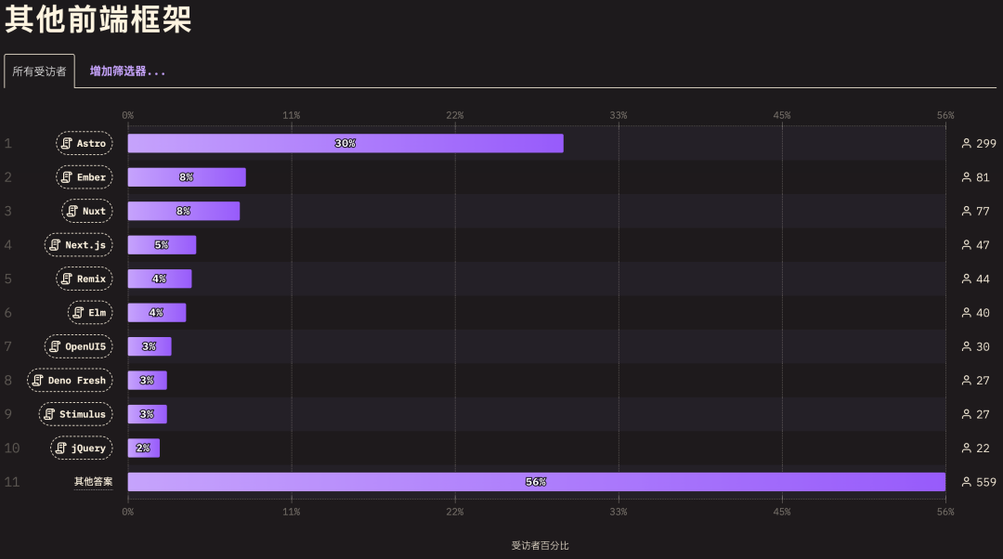Click the Ember label pill
The height and width of the screenshot is (559, 1003).
click(x=85, y=177)
